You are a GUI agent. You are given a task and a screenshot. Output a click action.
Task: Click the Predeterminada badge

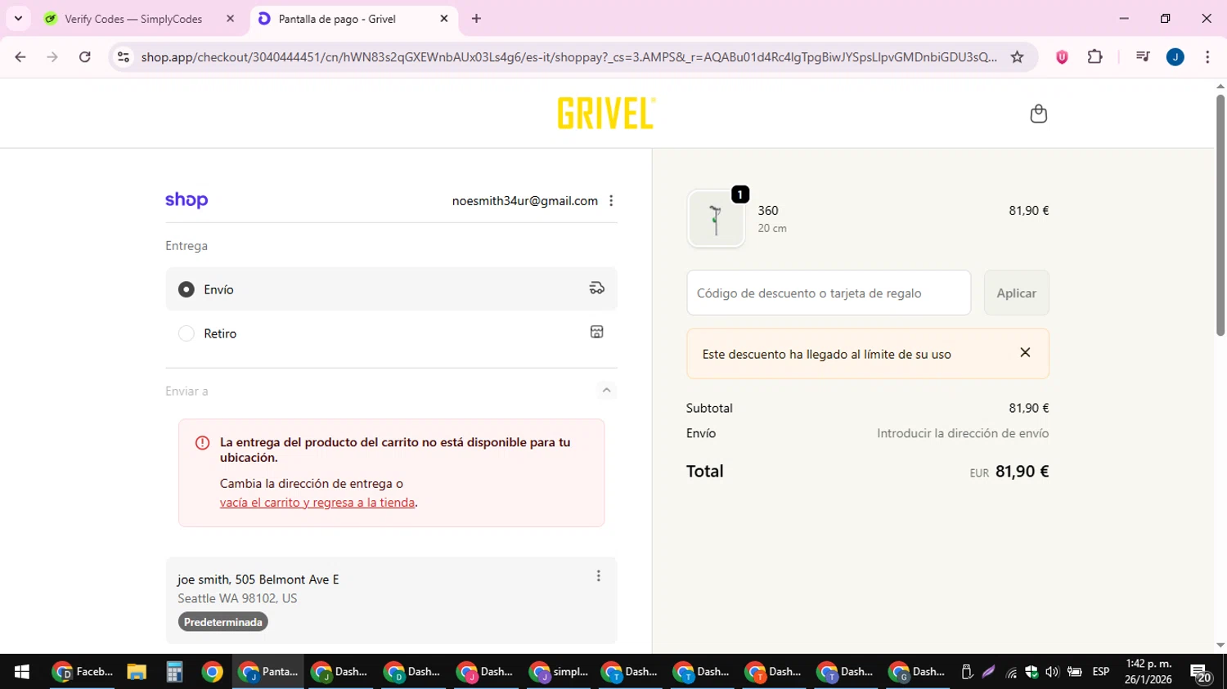[x=222, y=622]
